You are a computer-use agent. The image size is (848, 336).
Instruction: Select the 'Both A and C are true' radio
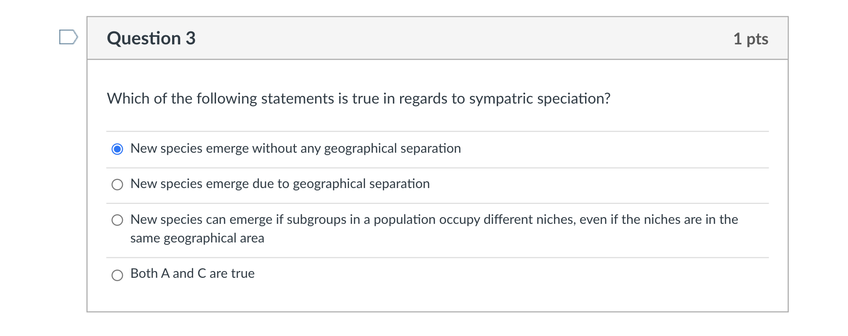click(x=117, y=275)
